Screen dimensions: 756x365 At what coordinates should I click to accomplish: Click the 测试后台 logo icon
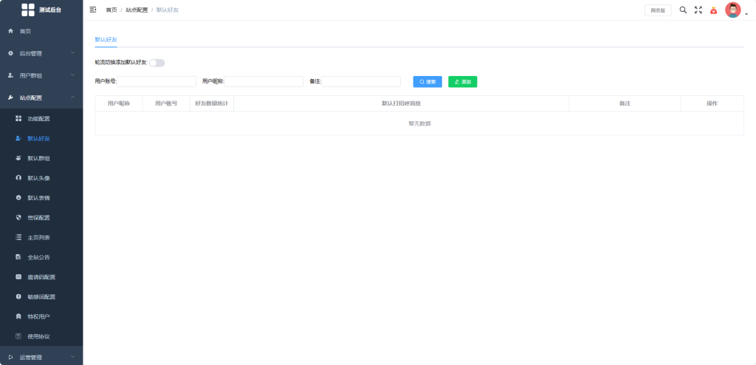coord(28,10)
